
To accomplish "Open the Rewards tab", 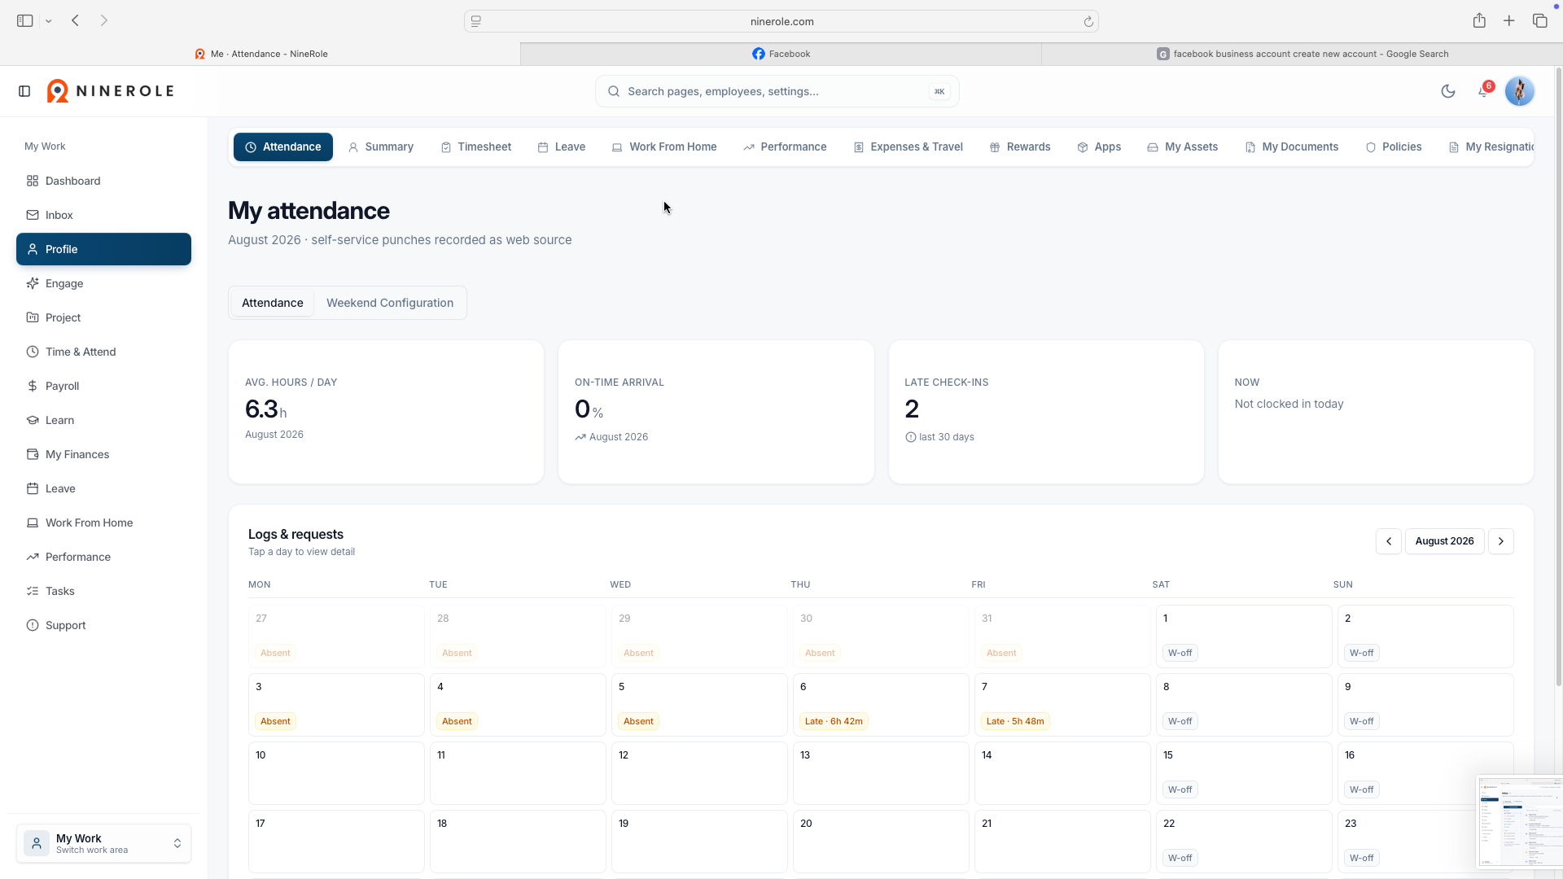I will [1019, 147].
